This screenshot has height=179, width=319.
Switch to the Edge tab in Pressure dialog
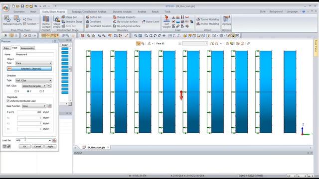[x=6, y=48]
